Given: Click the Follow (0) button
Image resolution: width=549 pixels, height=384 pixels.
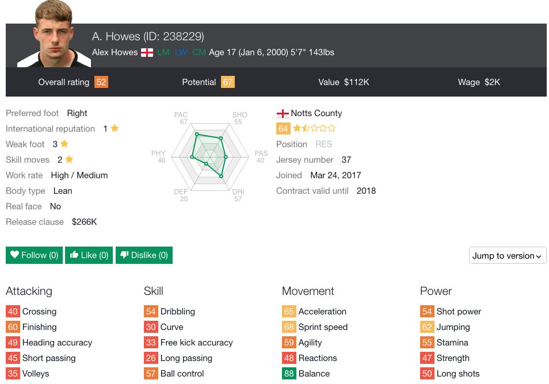Looking at the screenshot, I should [34, 255].
